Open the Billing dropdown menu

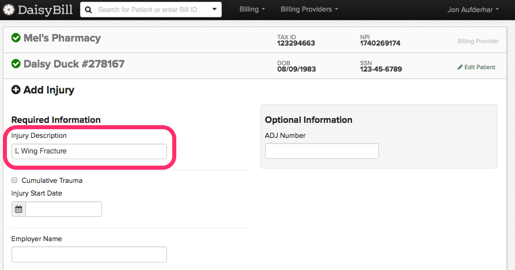[252, 9]
